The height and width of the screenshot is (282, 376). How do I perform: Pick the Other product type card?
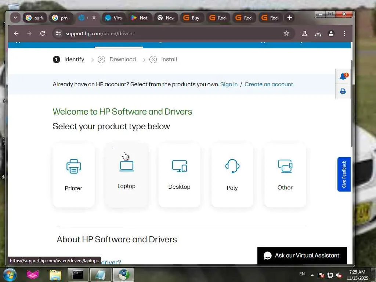click(285, 175)
